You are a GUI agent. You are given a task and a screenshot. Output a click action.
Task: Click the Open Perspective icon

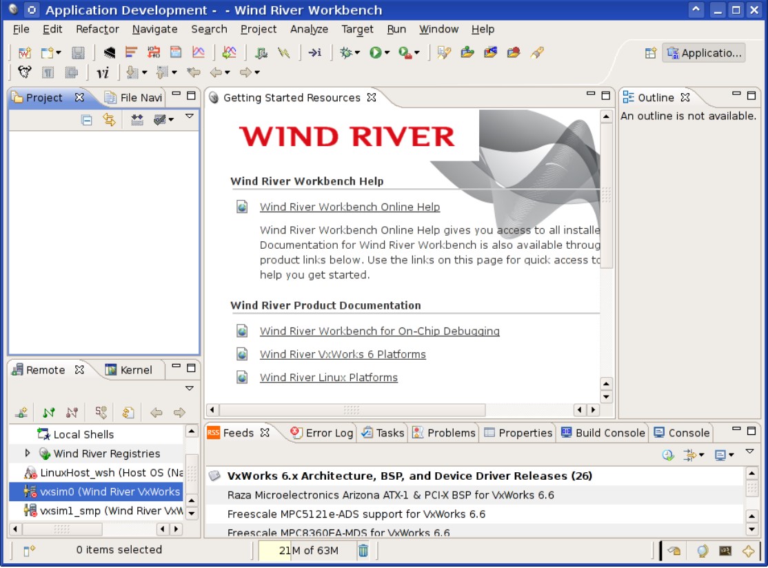pos(650,53)
